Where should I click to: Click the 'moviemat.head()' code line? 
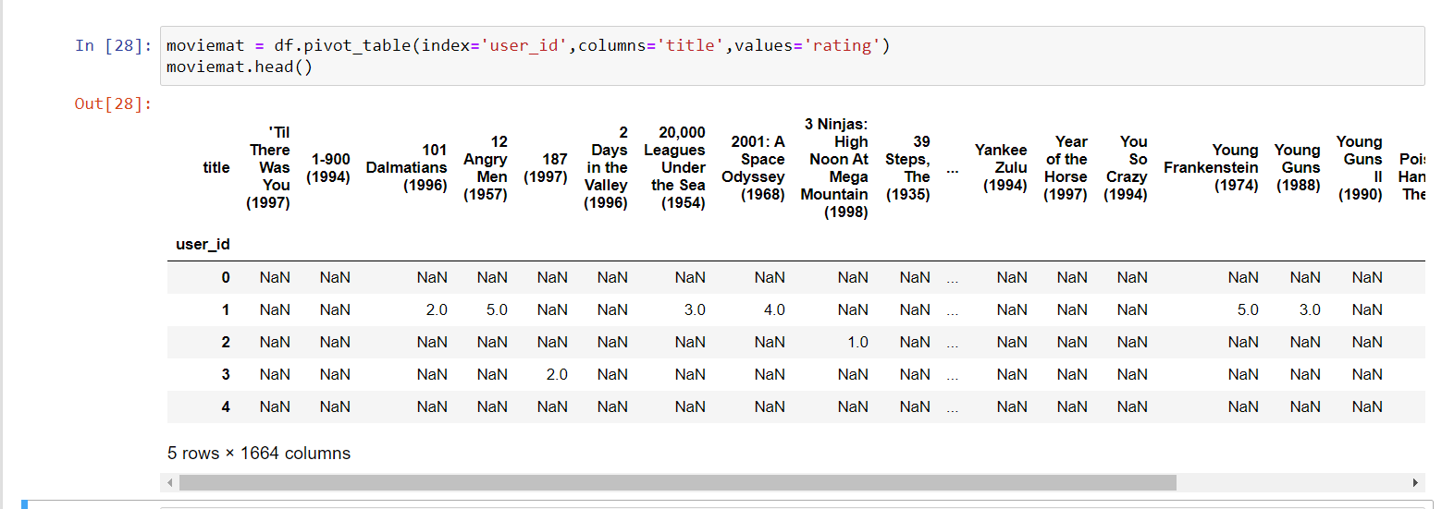coord(240,67)
